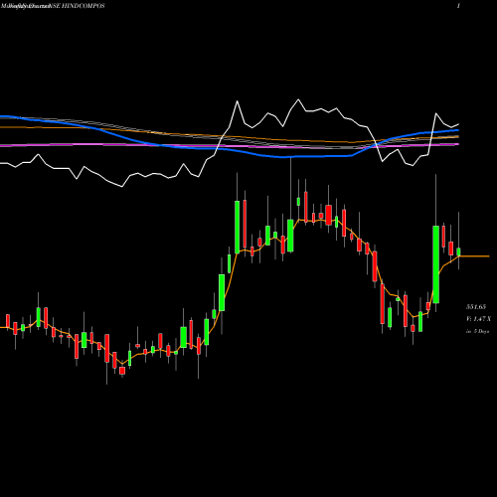
Task: Click the '551.65' price value label
Action: pyautogui.click(x=476, y=307)
